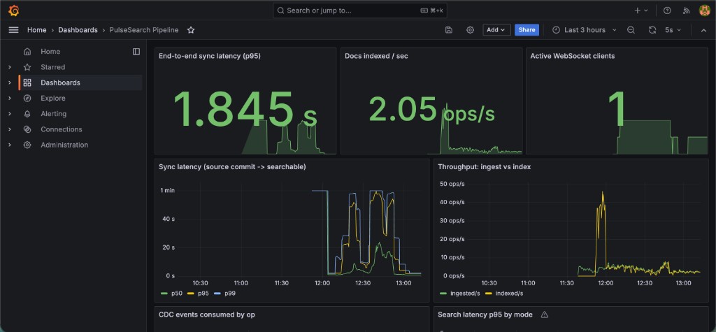
Task: Open the plus new-item dropdown
Action: pos(641,10)
